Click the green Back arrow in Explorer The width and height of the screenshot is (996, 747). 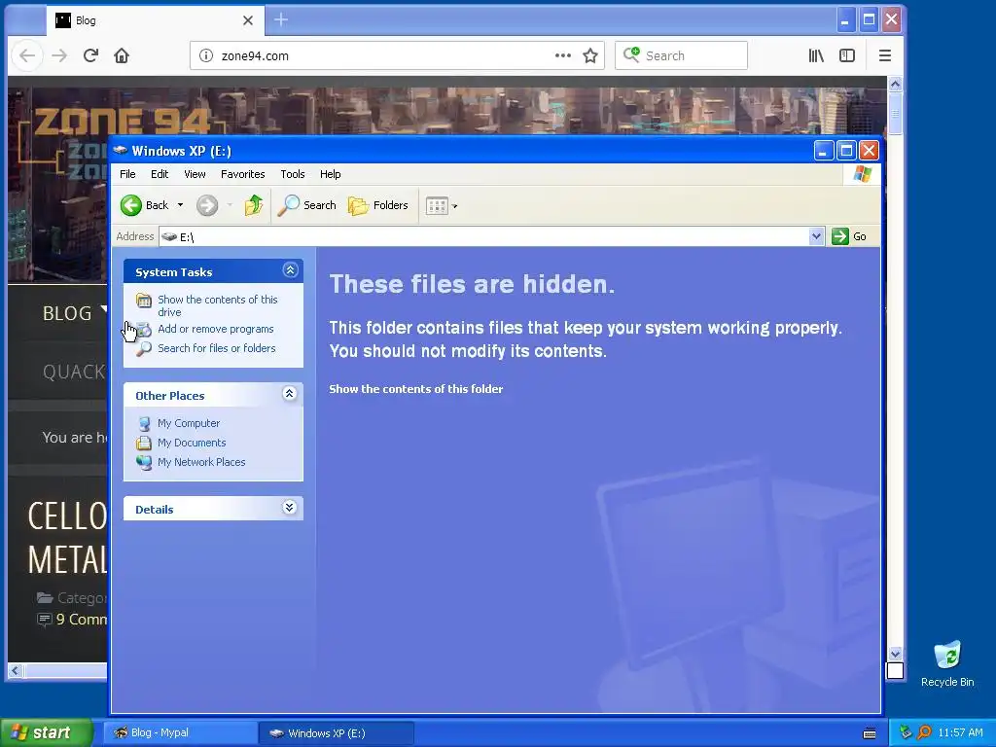point(131,205)
